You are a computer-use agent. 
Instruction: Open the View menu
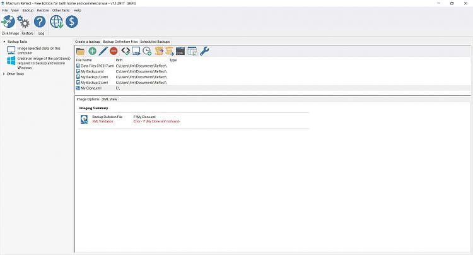tap(15, 10)
